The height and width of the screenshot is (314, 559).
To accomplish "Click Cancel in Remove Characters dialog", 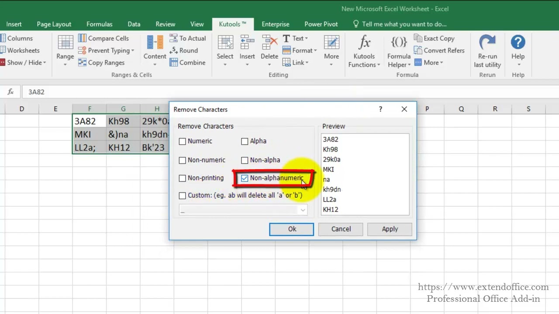I will tap(341, 229).
